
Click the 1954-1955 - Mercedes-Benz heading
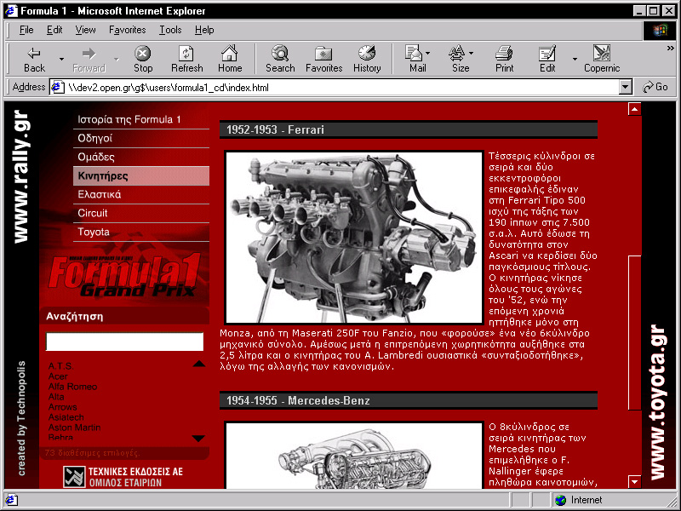coord(409,400)
